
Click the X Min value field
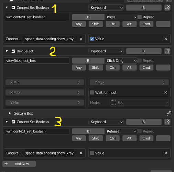(x=45, y=83)
